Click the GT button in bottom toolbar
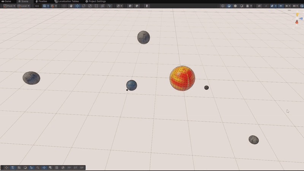This screenshot has height=171, width=304. point(75,168)
